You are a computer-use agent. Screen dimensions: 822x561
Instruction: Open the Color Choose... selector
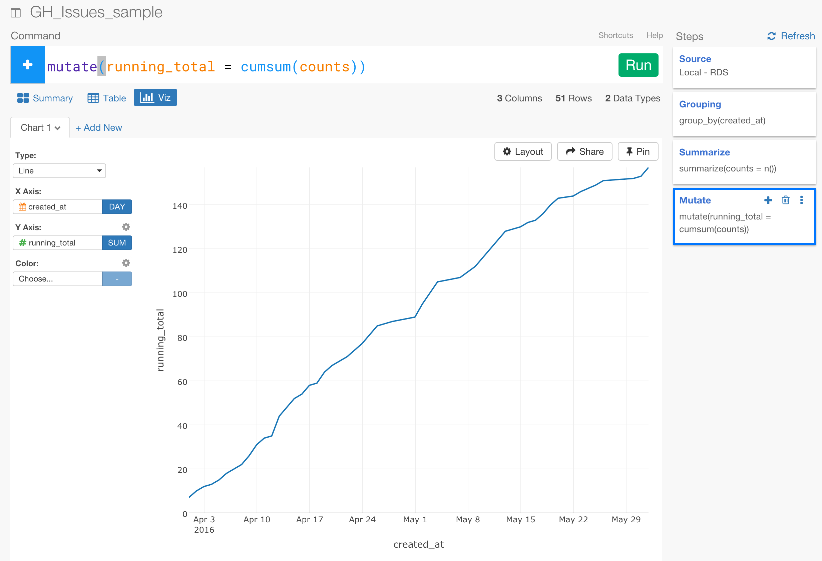tap(57, 279)
